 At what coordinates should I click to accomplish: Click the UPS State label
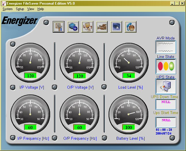tap(166, 77)
